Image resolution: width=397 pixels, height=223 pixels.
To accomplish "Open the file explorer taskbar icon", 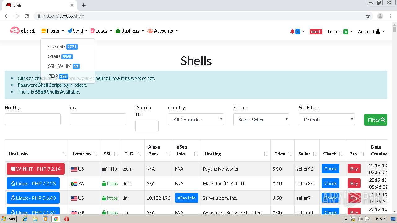I will coord(35,219).
